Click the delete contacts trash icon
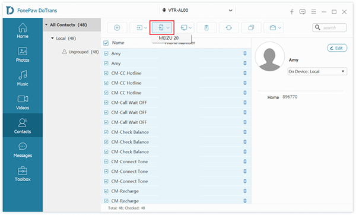This screenshot has height=215, width=356. [x=206, y=28]
